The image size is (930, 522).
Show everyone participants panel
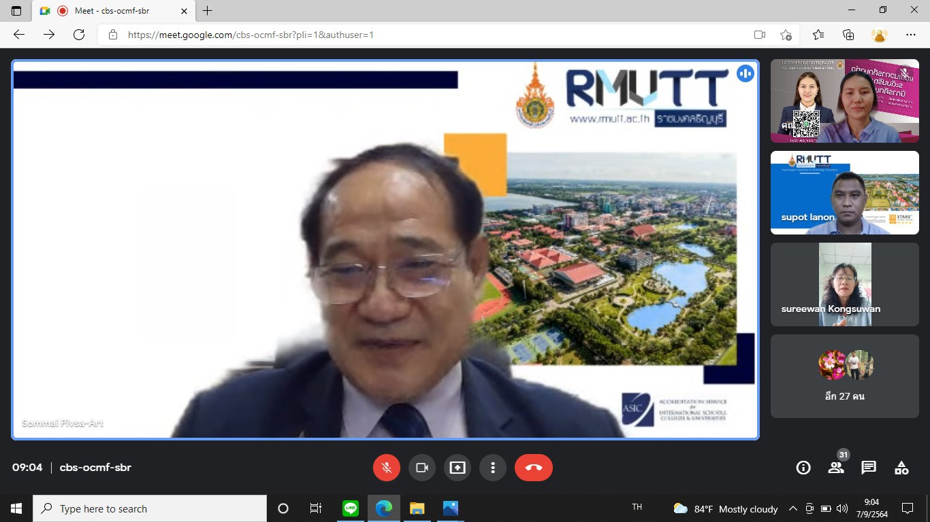coord(836,468)
